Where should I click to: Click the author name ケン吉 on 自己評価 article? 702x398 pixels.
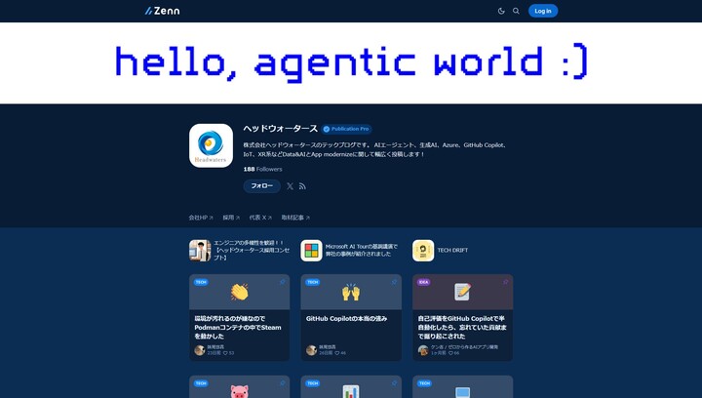coord(464,347)
